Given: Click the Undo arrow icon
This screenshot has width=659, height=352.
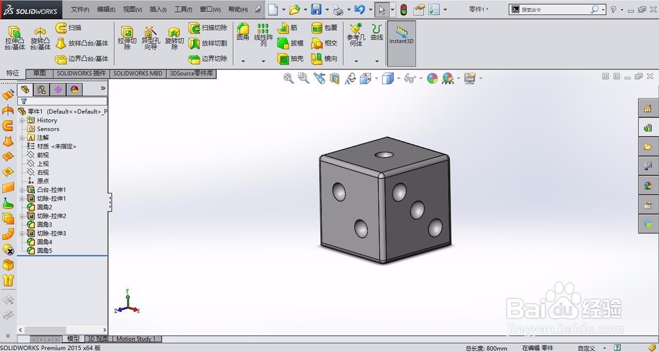Looking at the screenshot, I should click(359, 9).
